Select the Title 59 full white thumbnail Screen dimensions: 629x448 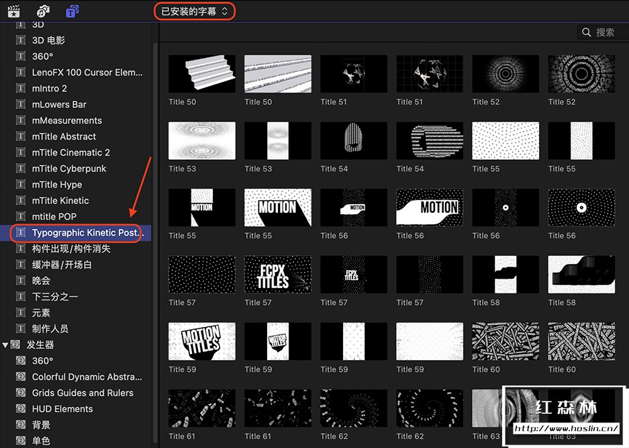(430, 341)
